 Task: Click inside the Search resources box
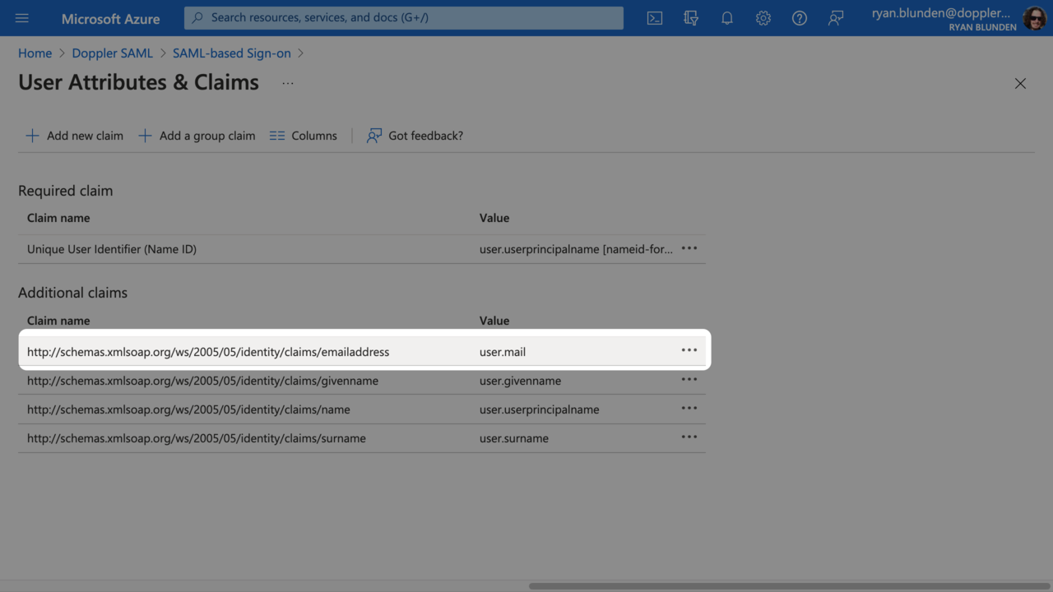click(x=404, y=17)
